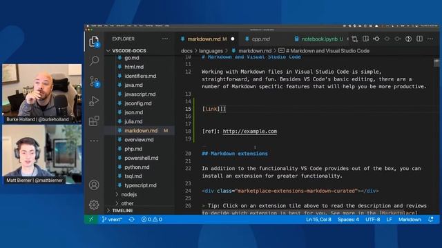The height and width of the screenshot is (248, 442).
Task: Click line number 18 in gutter
Action: (x=188, y=132)
